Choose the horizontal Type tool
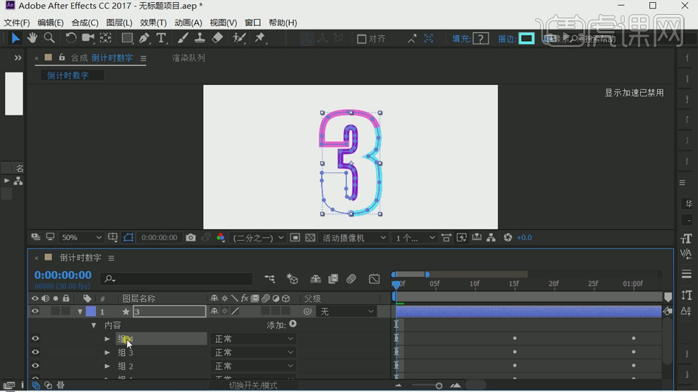The height and width of the screenshot is (392, 698). pos(161,38)
